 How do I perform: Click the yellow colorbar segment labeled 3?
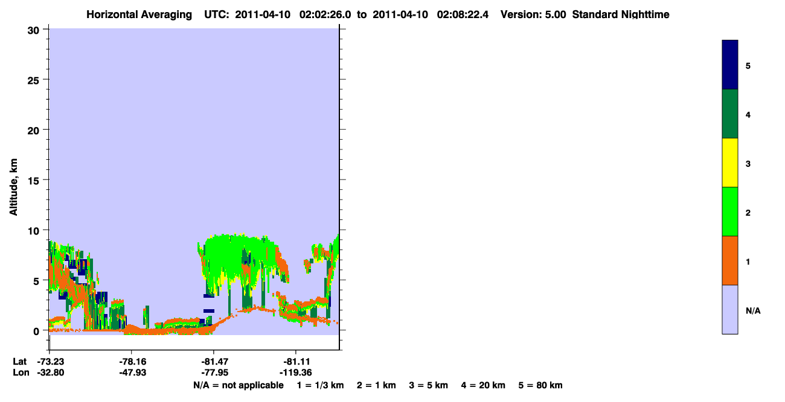[730, 163]
